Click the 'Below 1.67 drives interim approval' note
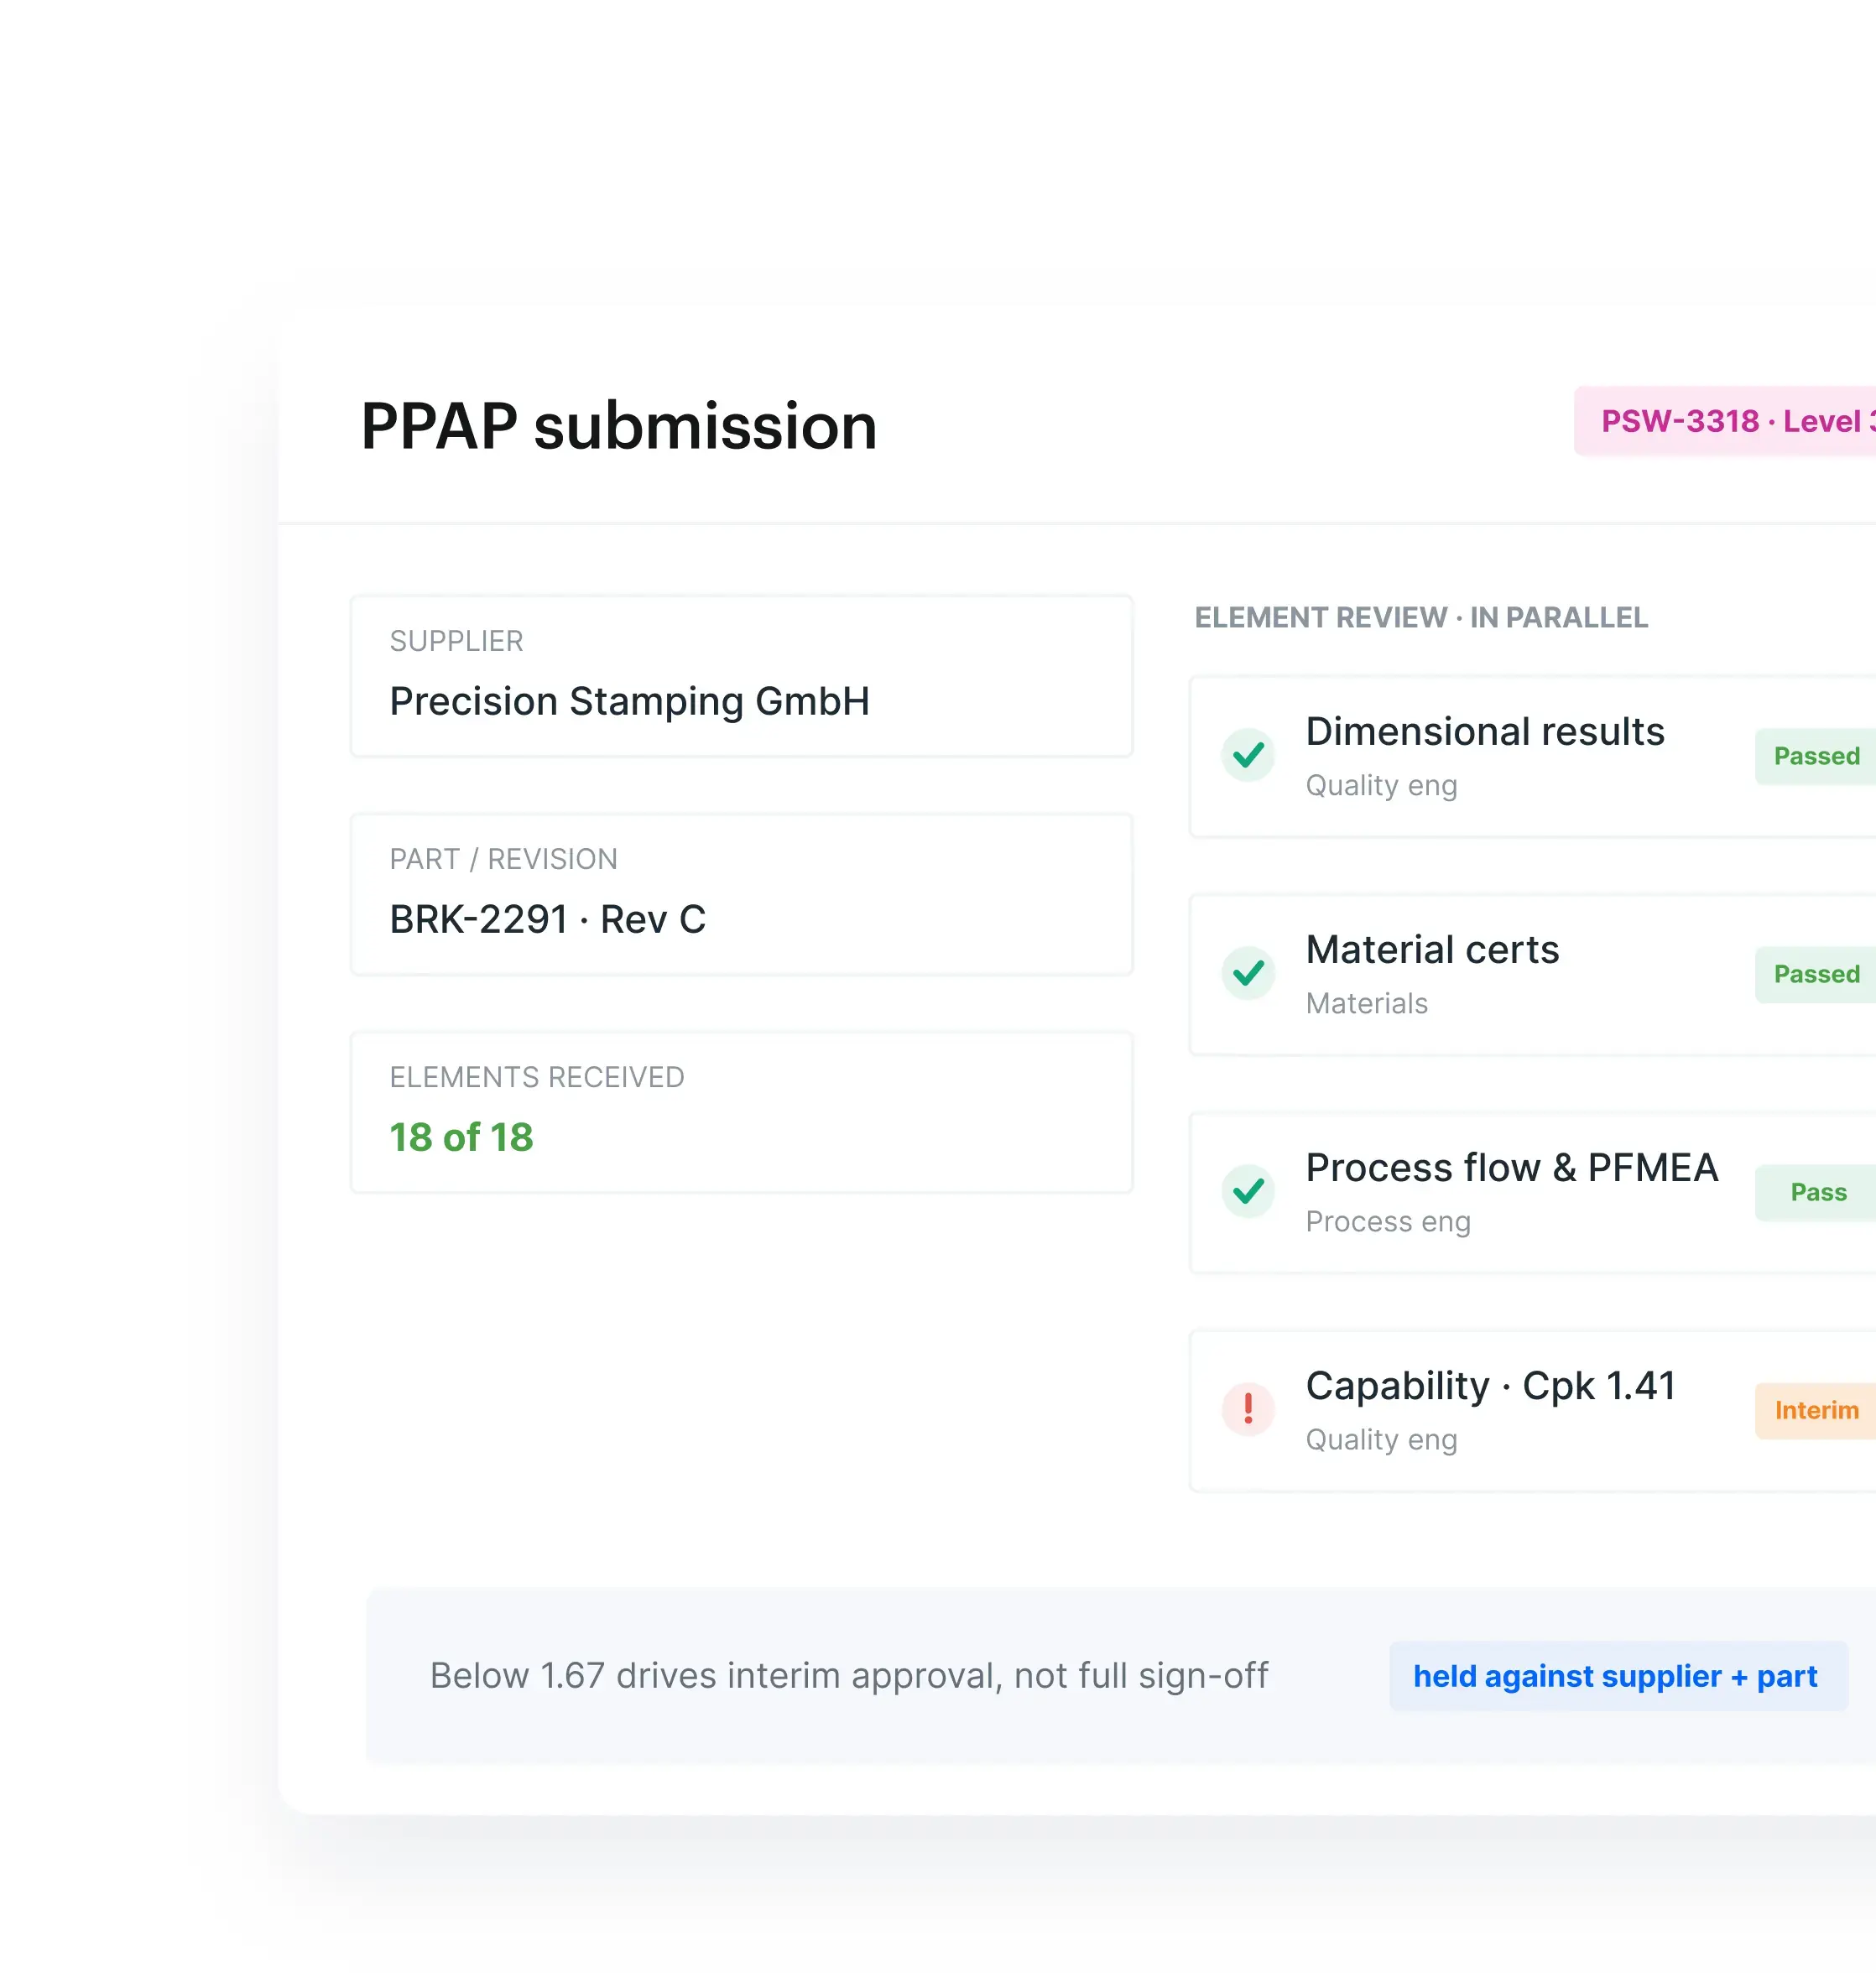The height and width of the screenshot is (1983, 1876). click(849, 1676)
